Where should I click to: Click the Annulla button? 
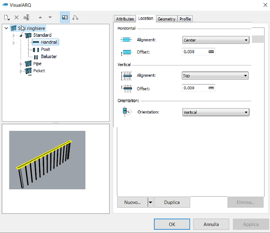(211, 224)
